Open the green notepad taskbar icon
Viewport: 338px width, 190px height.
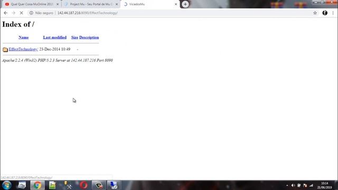52,185
